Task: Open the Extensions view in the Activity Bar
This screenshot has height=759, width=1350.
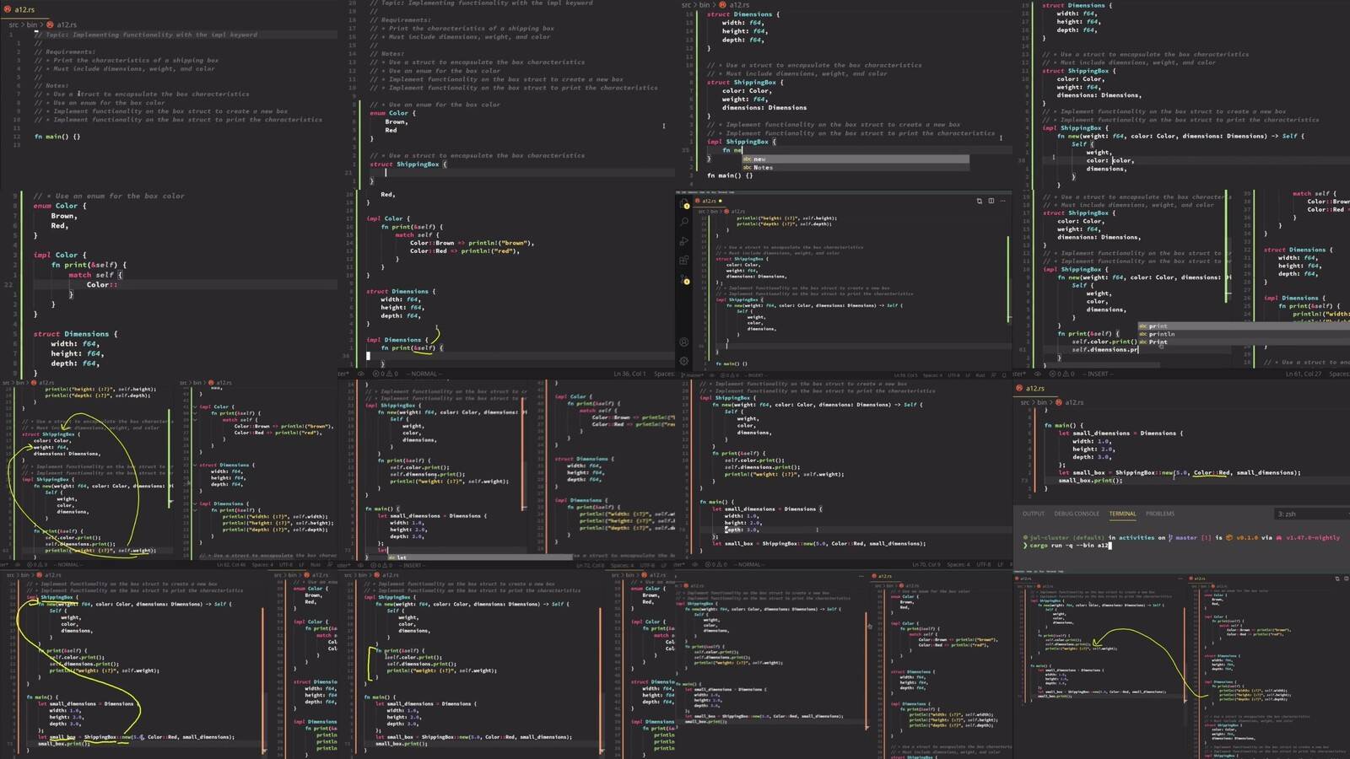Action: tap(683, 257)
